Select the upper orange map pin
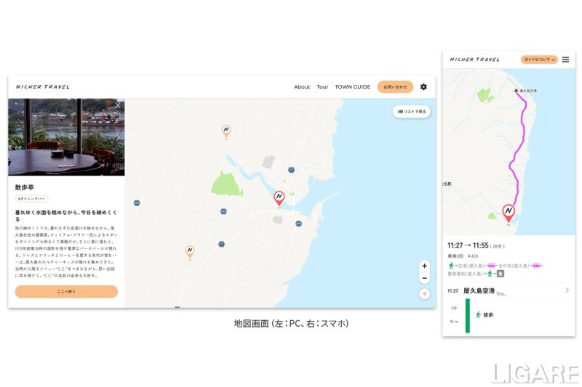Screen dimensions: 582x387 click(x=226, y=131)
